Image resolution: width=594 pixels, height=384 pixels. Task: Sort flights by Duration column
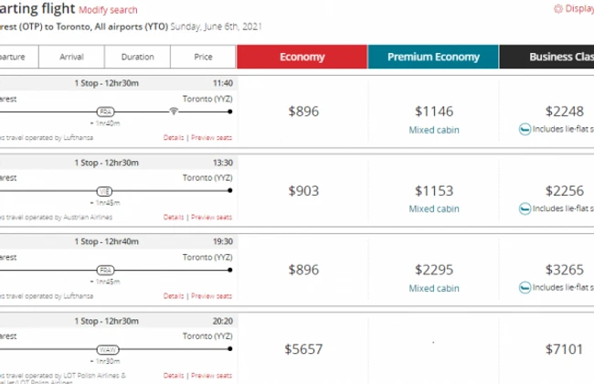(138, 57)
